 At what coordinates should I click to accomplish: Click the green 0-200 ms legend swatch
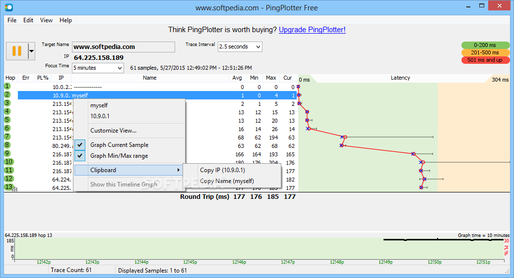(x=485, y=45)
